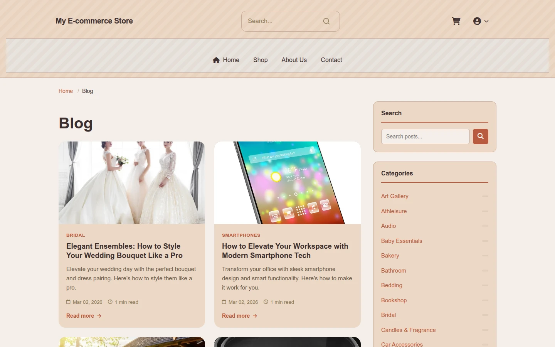
Task: Click the bouquet post excerpt text
Action: tap(131, 278)
